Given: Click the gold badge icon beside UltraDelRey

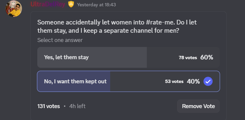Looking at the screenshot, I should tap(71, 4).
